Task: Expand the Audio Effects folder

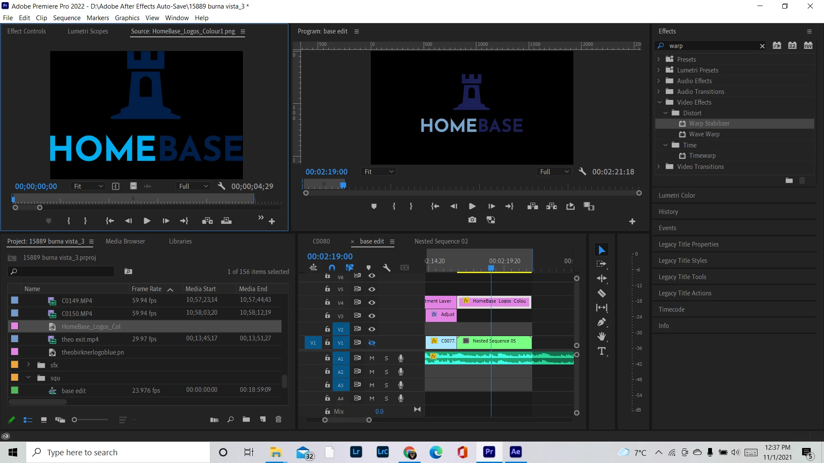Action: (659, 81)
